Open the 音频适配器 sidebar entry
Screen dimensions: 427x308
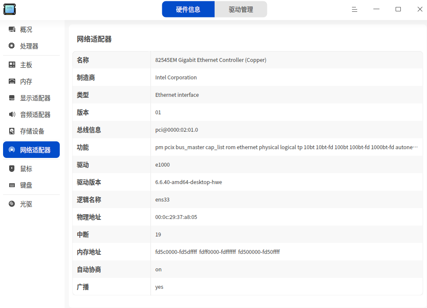[x=31, y=114]
